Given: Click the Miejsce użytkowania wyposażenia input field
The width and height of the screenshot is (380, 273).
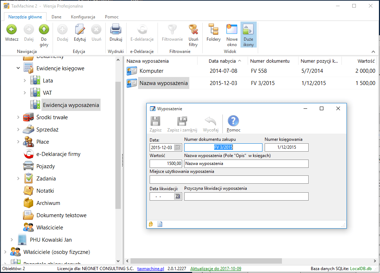Looking at the screenshot, I should click(x=229, y=180).
